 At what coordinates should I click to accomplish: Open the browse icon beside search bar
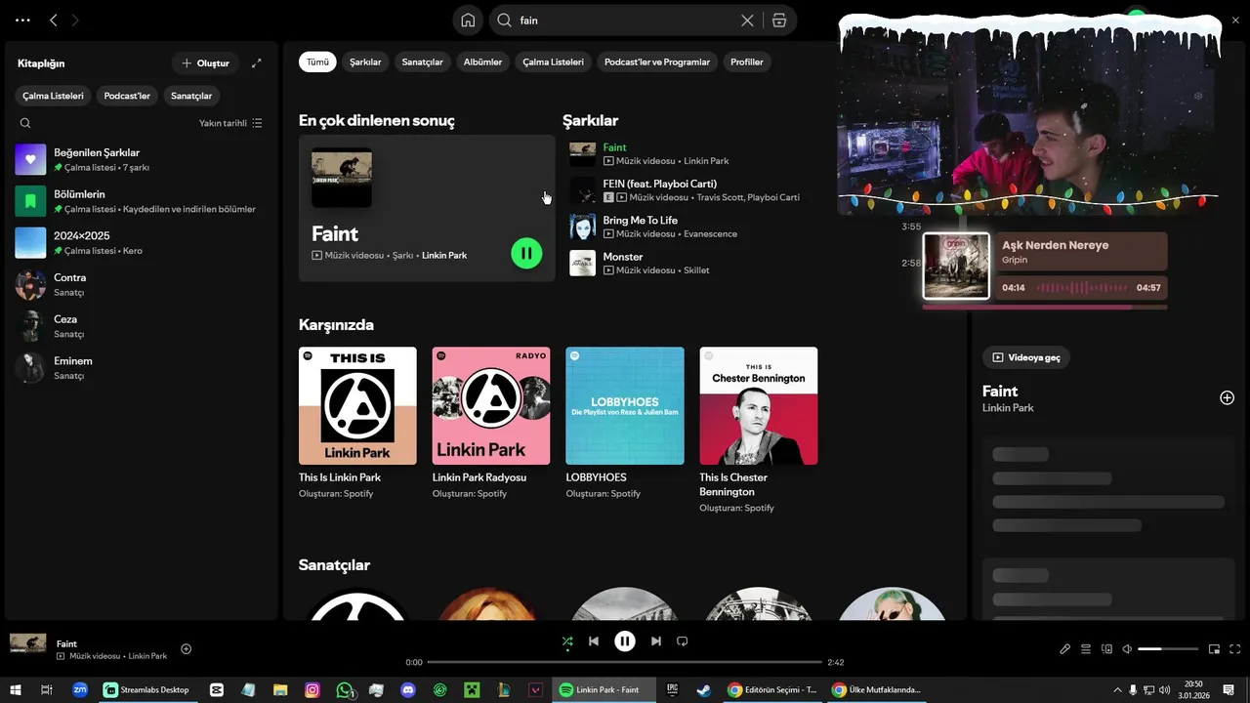778,21
